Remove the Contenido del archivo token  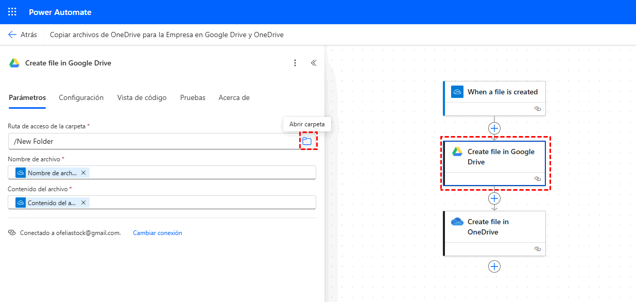point(83,203)
